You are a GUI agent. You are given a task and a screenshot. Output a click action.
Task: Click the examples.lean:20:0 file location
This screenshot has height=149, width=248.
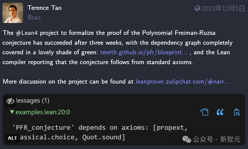pyautogui.click(x=43, y=112)
